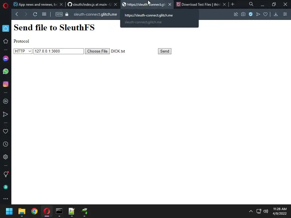This screenshot has width=291, height=218.
Task: Open History clock in the sidebar
Action: (6, 144)
